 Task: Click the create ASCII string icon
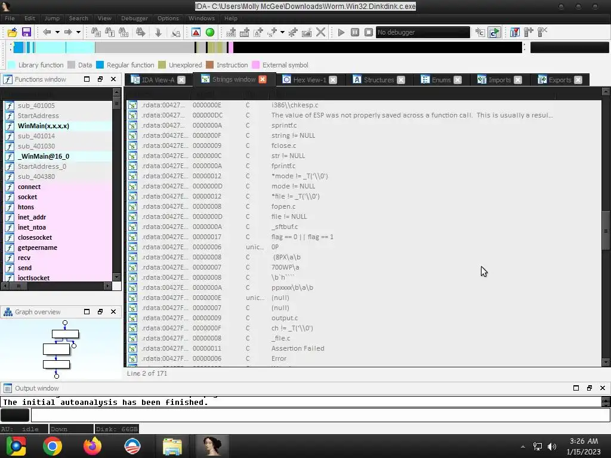pyautogui.click(x=258, y=32)
